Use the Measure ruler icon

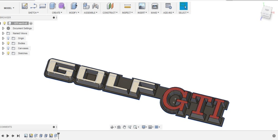click(x=127, y=7)
